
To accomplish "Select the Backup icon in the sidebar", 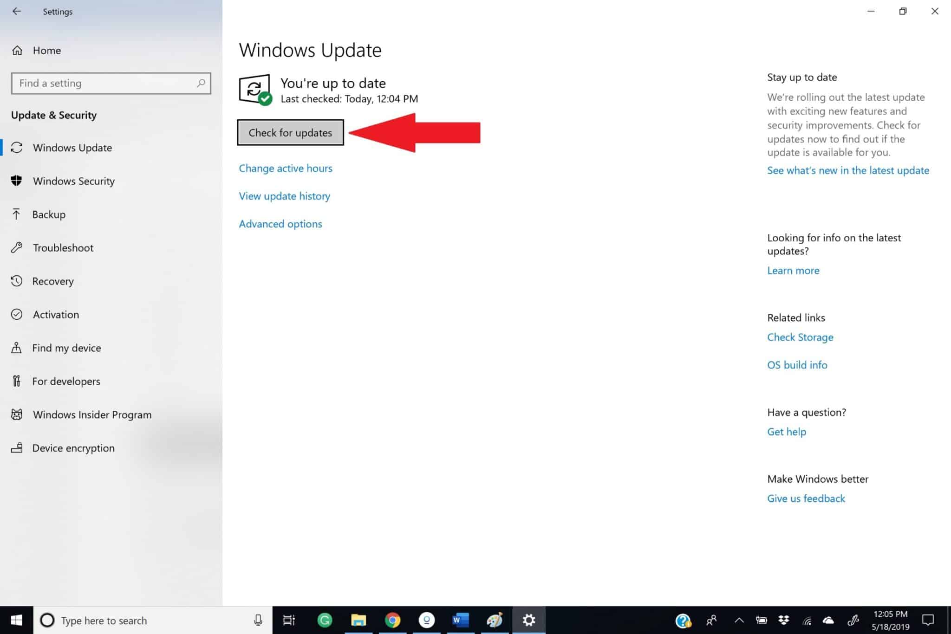I will pos(17,214).
